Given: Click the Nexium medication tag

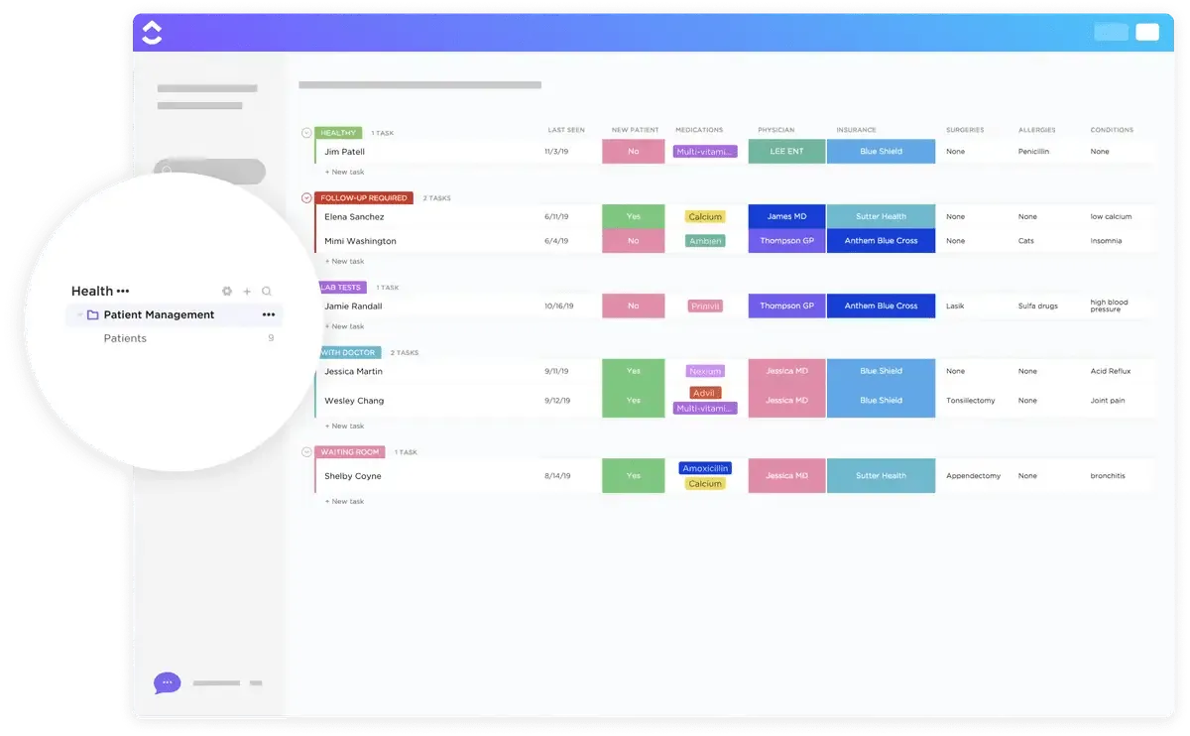Looking at the screenshot, I should (705, 372).
